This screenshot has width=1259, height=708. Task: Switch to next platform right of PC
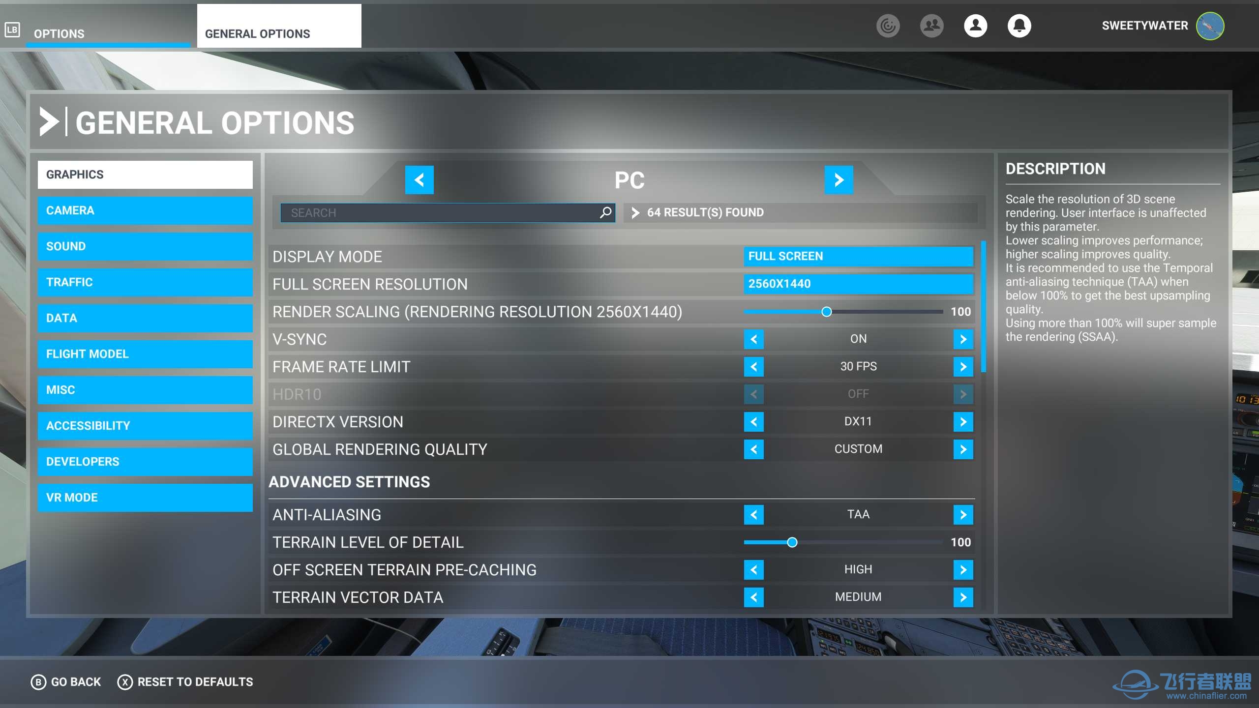(x=839, y=180)
